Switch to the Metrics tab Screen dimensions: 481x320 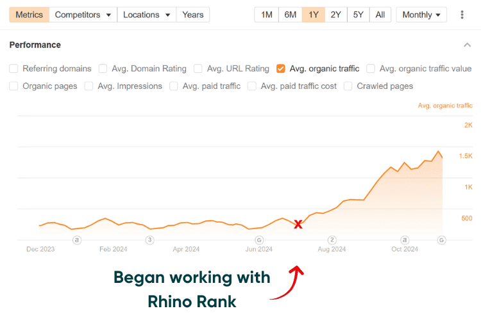[29, 15]
